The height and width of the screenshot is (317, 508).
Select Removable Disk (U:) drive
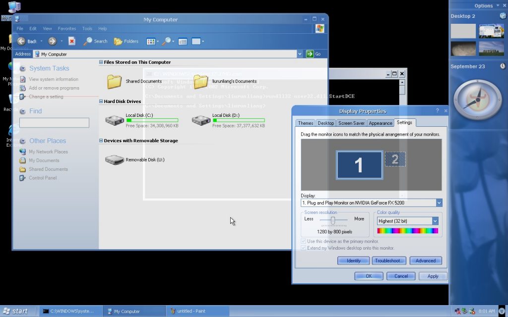[115, 160]
